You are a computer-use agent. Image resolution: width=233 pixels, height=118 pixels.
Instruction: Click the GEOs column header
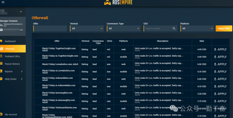109,41
